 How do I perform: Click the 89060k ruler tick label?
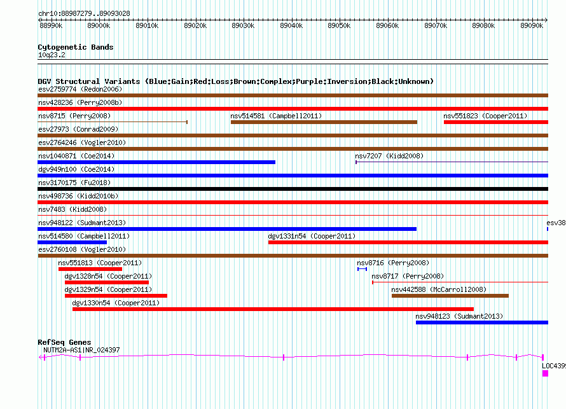387,25
